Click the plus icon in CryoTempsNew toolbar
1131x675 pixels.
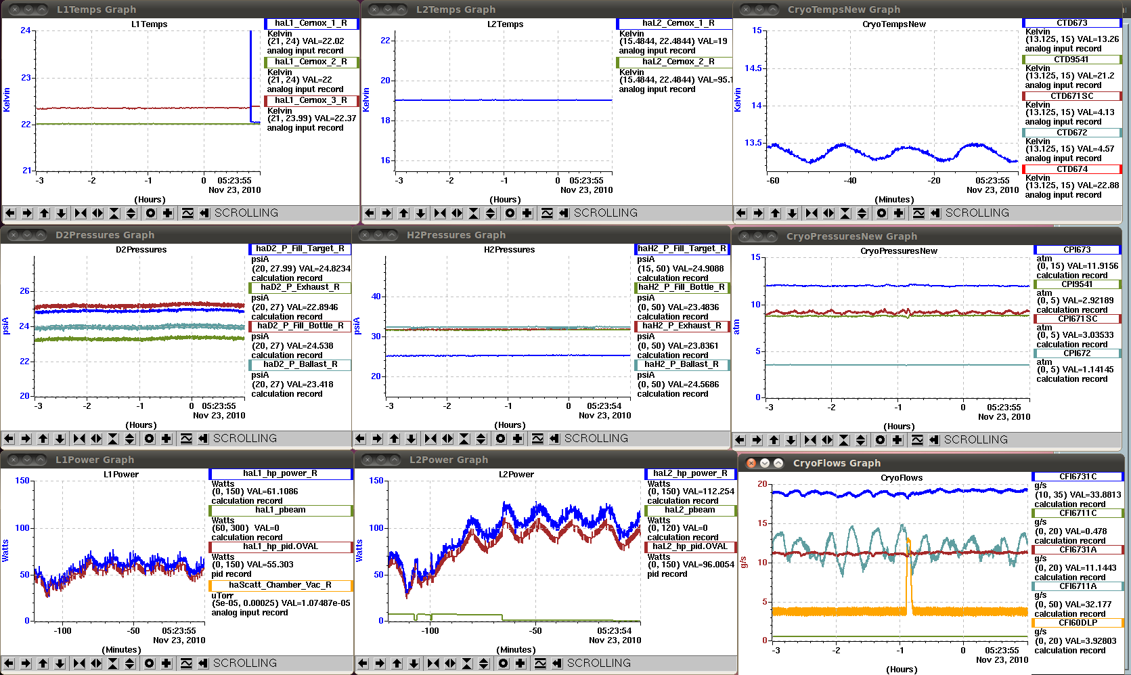click(899, 213)
